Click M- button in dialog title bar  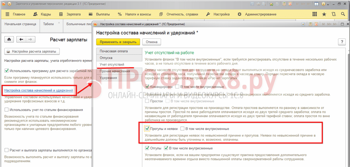click(x=335, y=24)
